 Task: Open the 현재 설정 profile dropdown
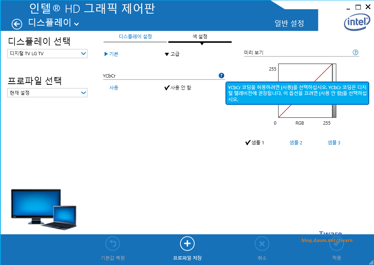[x=47, y=93]
